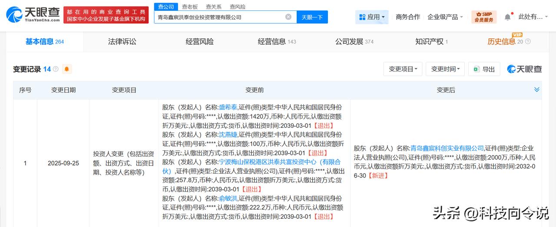Click help icon beside 变更记录 14
556x227 pixels.
point(56,69)
